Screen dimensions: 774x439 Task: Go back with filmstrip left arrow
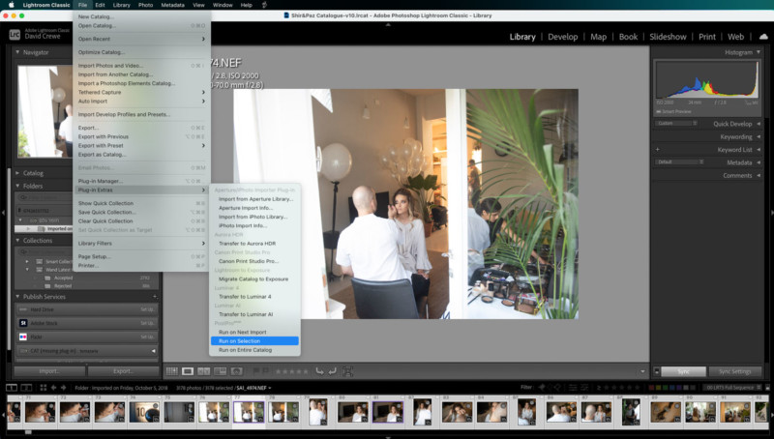pos(53,388)
